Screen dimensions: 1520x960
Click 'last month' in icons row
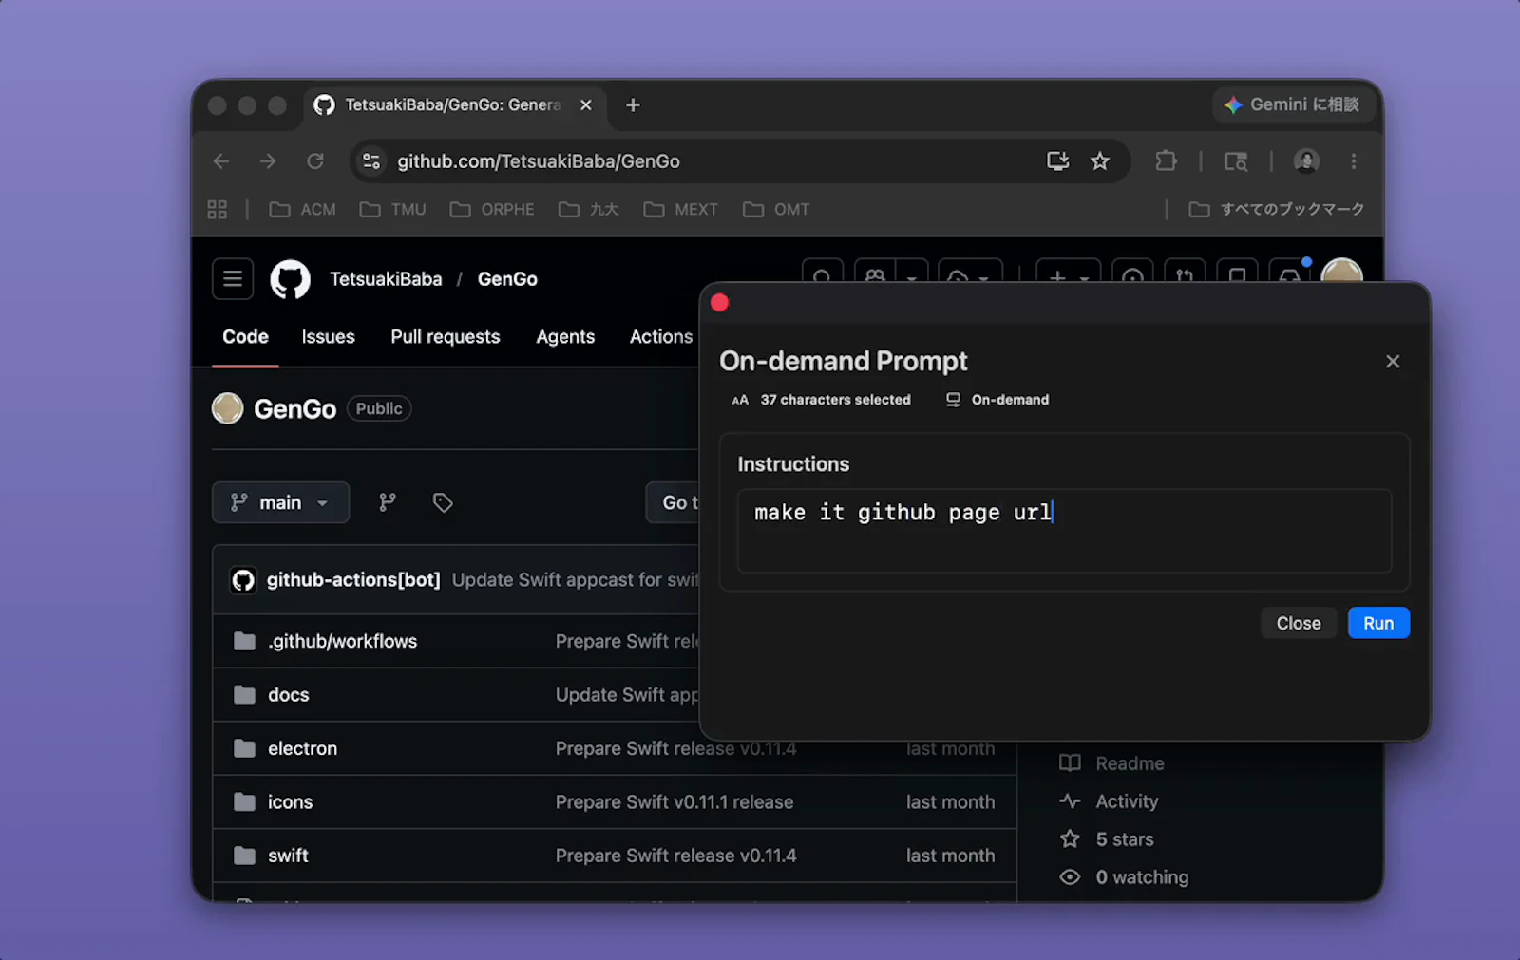[x=950, y=802]
